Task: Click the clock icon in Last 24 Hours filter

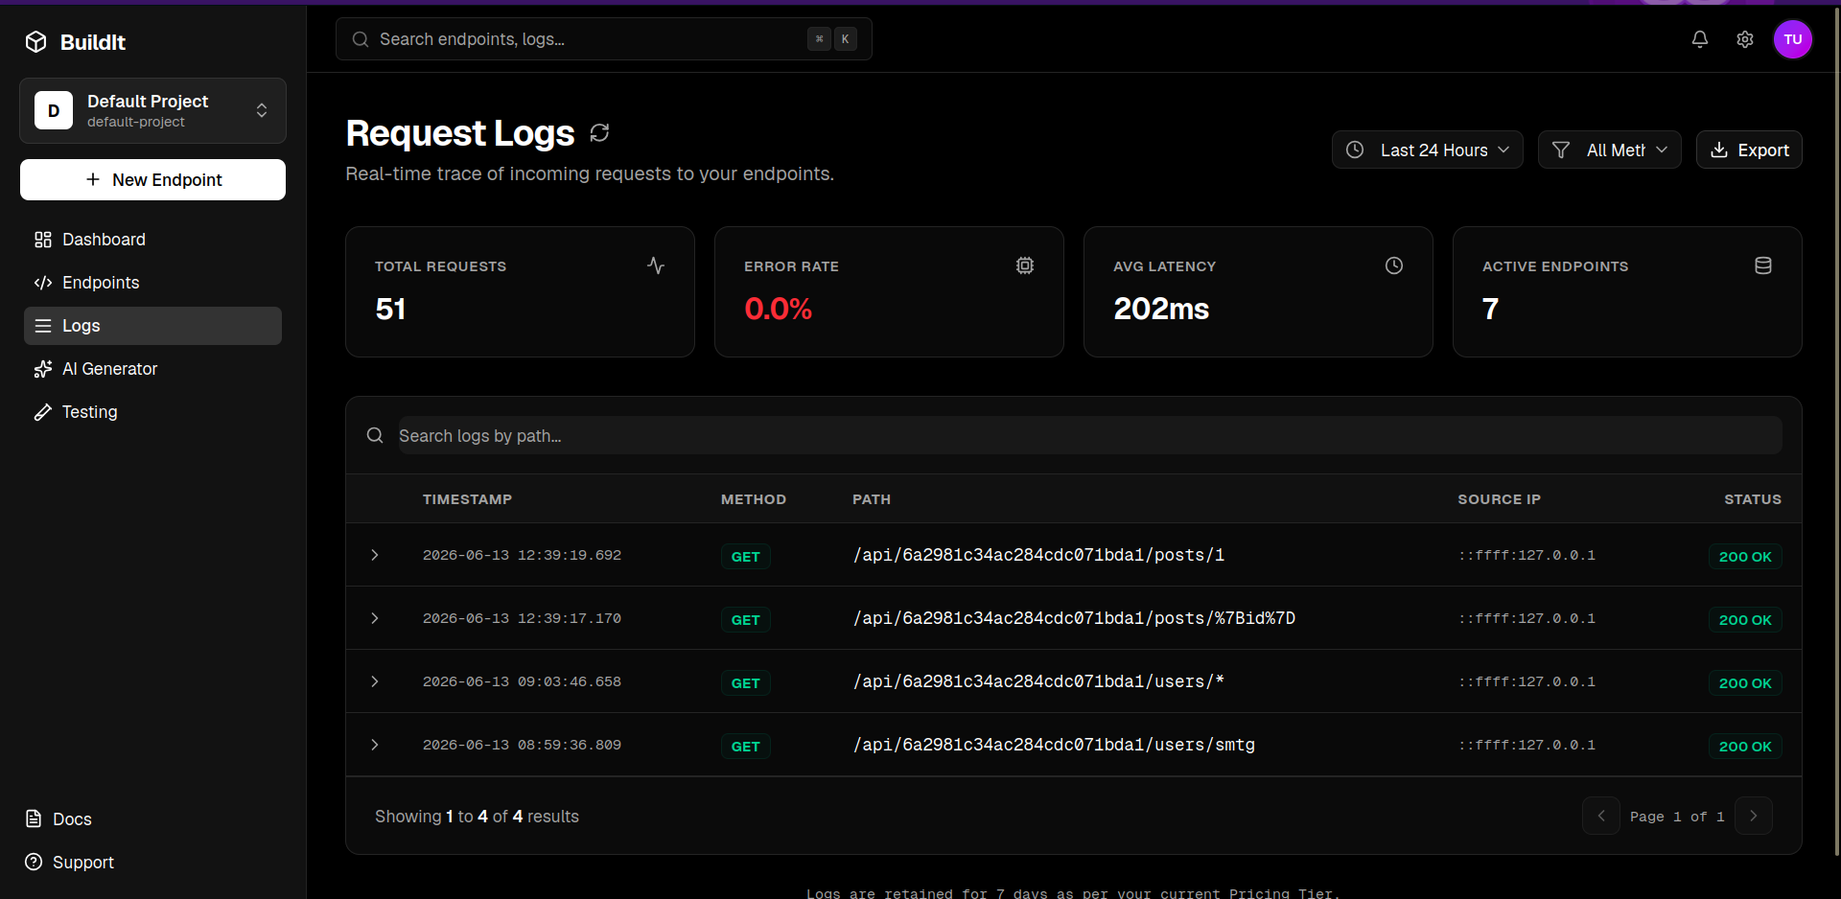Action: (x=1355, y=150)
